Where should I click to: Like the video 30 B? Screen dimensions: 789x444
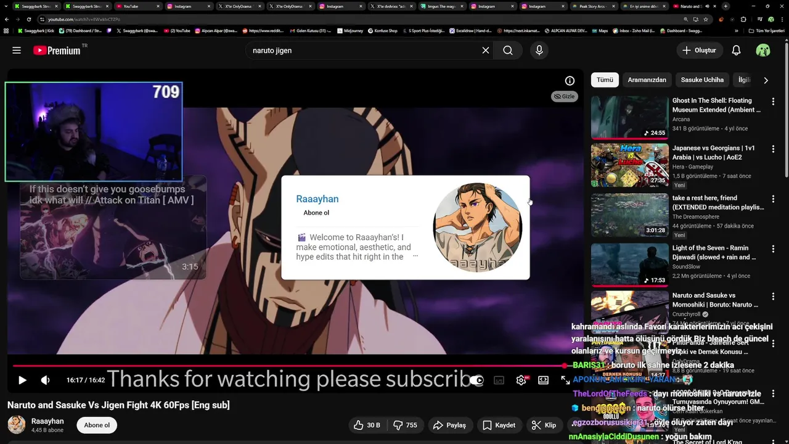[367, 425]
